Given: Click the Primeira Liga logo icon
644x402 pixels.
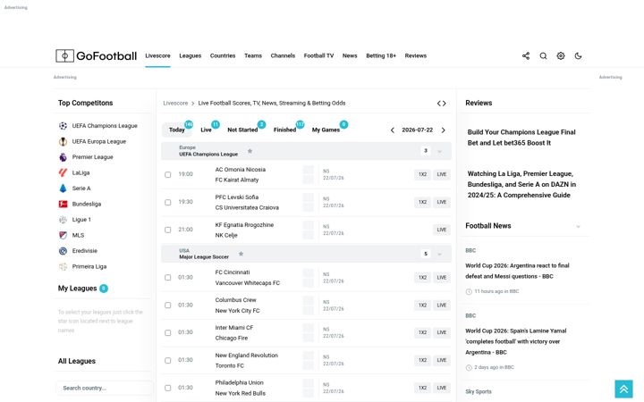Looking at the screenshot, I should point(63,266).
